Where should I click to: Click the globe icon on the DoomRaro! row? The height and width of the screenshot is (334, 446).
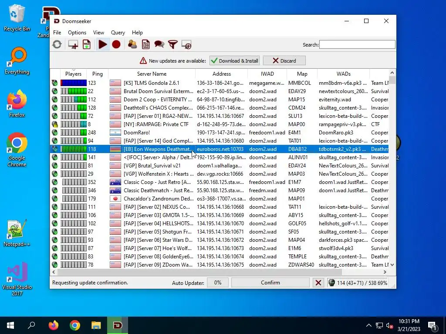[55, 133]
